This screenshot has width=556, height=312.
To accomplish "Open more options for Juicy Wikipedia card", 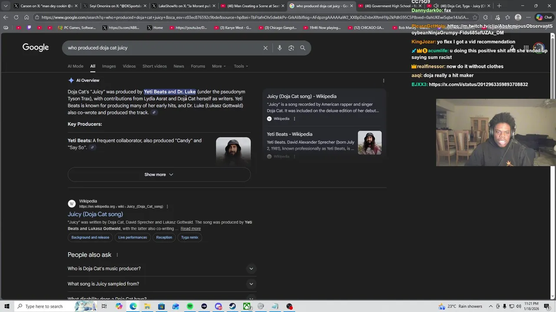I will coord(294,119).
